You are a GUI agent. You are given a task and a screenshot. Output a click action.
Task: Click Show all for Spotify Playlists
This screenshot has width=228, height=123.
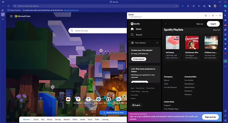[216, 30]
